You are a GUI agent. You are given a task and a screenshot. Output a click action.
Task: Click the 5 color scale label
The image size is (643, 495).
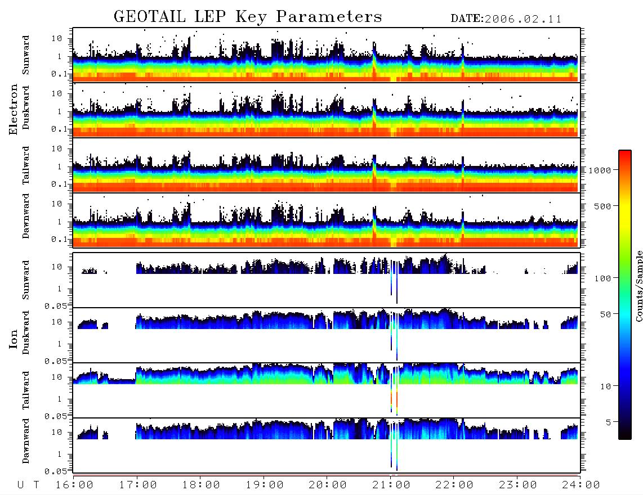pos(608,422)
